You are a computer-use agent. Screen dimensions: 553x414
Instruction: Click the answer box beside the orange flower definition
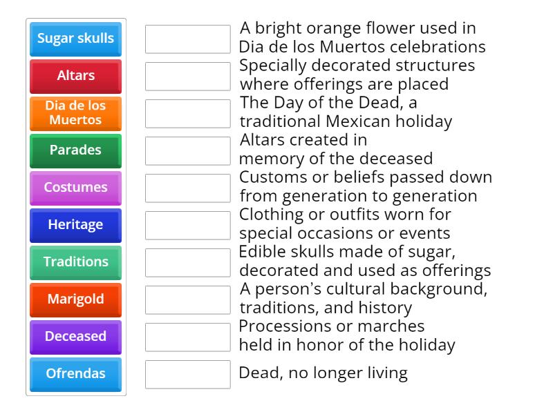(187, 38)
